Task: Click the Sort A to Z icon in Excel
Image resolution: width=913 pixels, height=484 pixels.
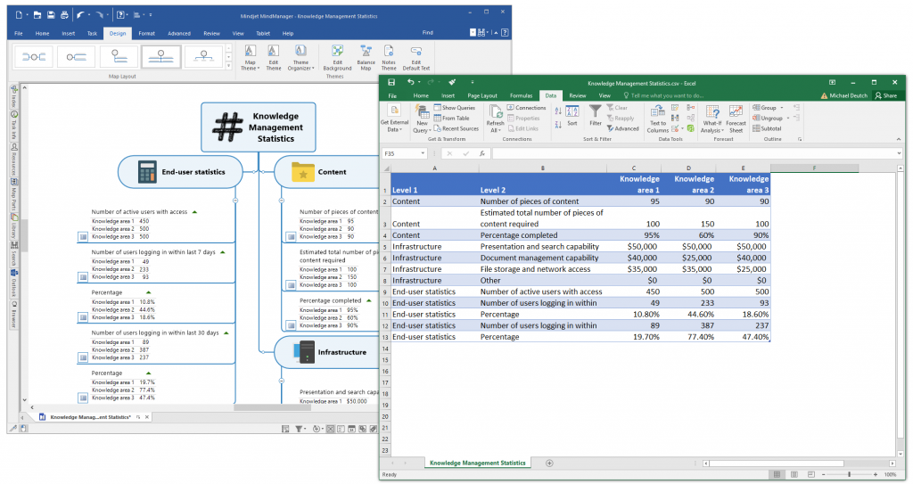Action: [558, 111]
